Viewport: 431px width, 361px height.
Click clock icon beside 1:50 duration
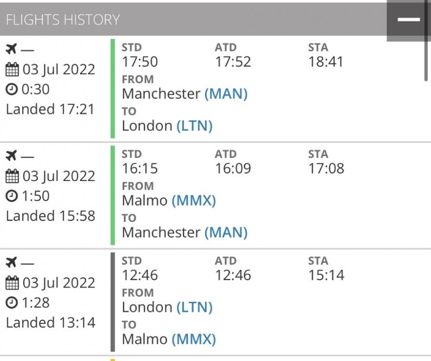tap(11, 196)
